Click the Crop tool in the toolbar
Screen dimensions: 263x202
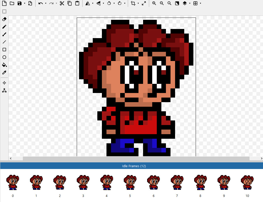[133, 4]
